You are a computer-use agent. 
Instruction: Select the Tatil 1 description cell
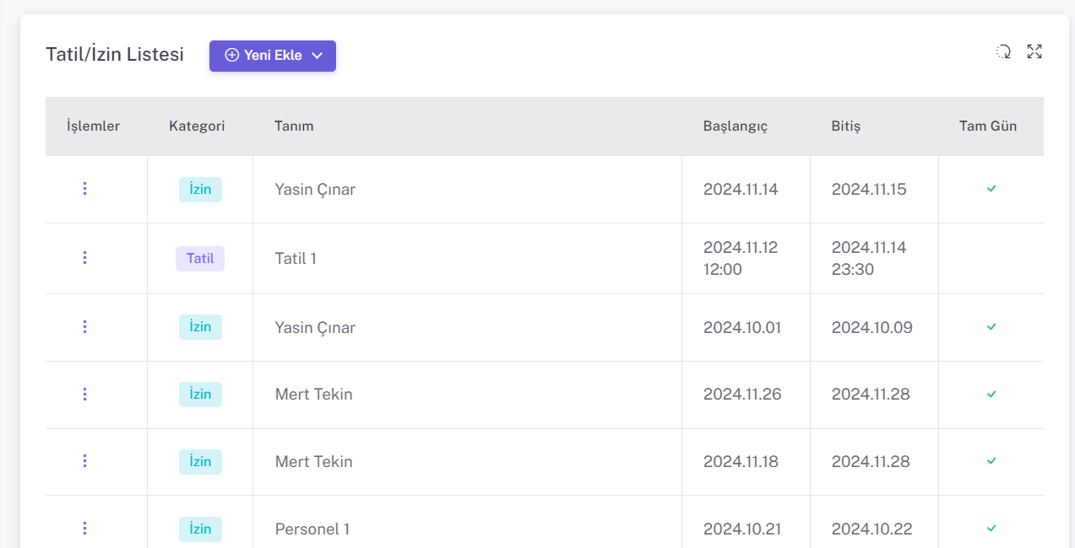click(x=296, y=258)
